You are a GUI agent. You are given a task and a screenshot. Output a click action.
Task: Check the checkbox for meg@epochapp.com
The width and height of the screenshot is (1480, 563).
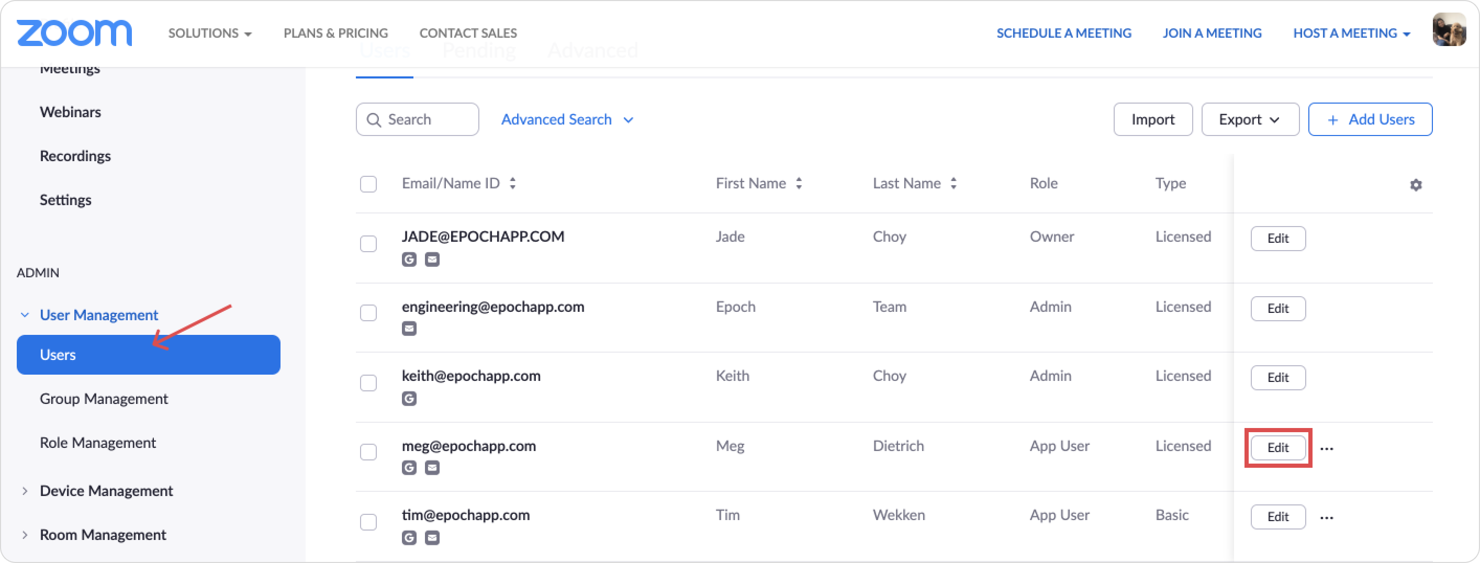pos(368,452)
